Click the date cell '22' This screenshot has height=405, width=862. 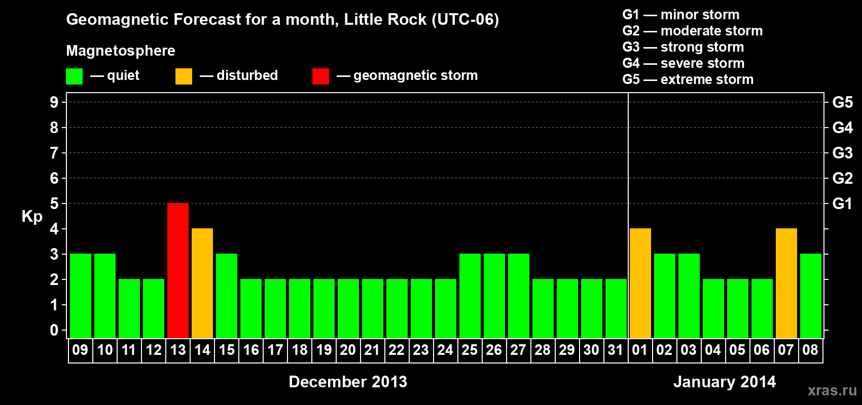[397, 350]
